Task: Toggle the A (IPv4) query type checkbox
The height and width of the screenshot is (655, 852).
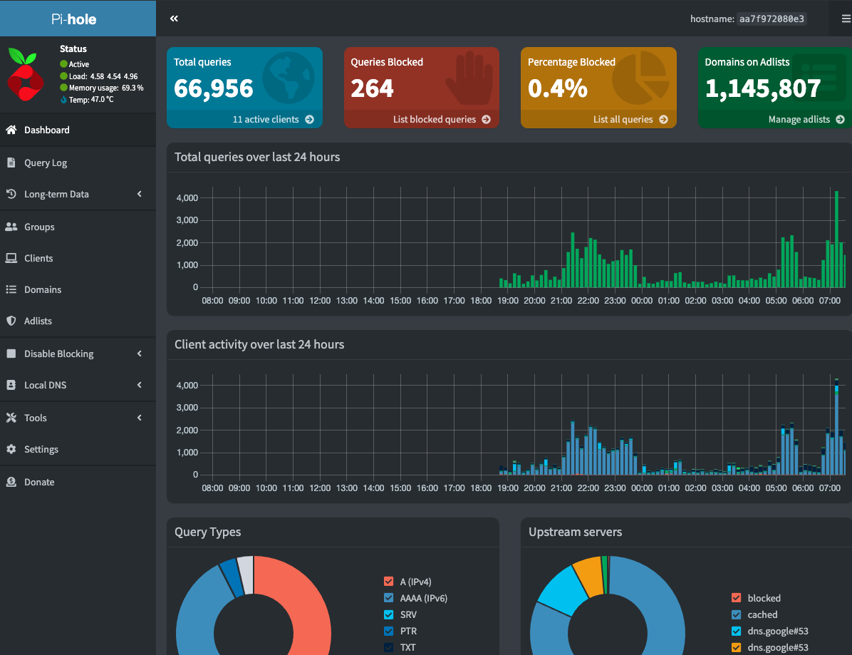Action: tap(388, 582)
